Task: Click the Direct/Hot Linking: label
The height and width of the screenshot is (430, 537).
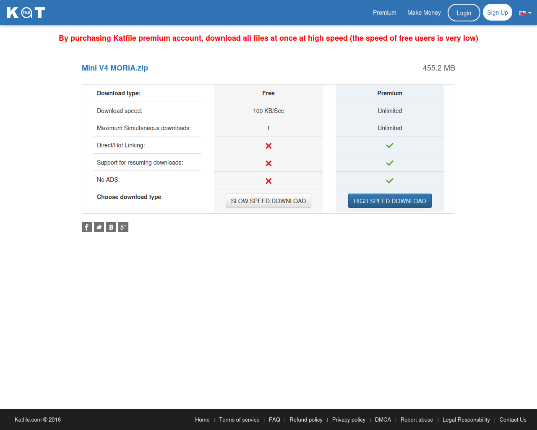Action: coord(121,145)
